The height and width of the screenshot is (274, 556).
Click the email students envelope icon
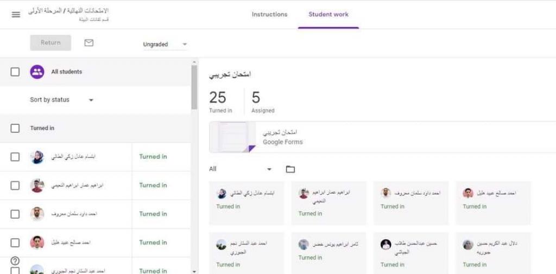[89, 43]
